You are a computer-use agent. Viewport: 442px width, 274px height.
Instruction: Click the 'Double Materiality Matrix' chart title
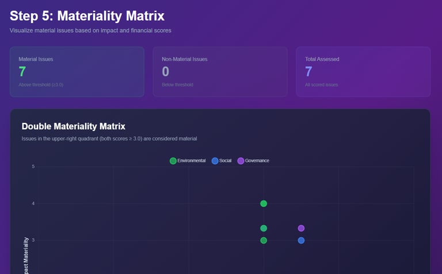pyautogui.click(x=74, y=126)
